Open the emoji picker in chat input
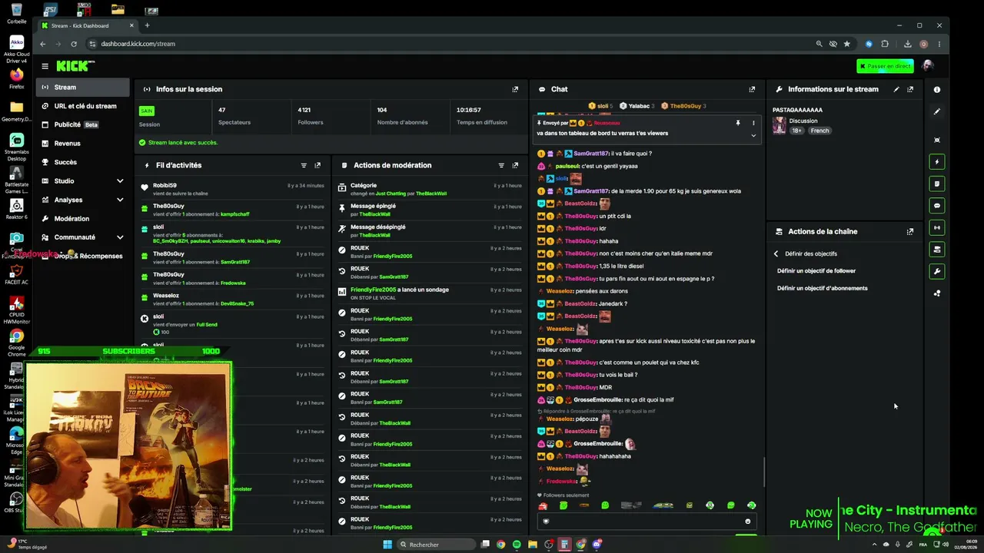 tap(747, 522)
